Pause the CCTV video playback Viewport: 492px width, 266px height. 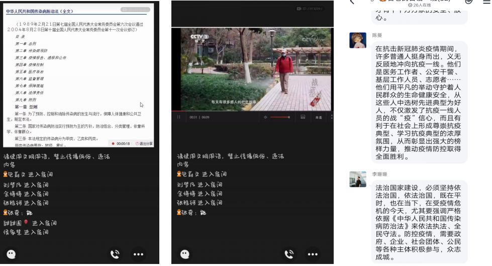point(178,117)
